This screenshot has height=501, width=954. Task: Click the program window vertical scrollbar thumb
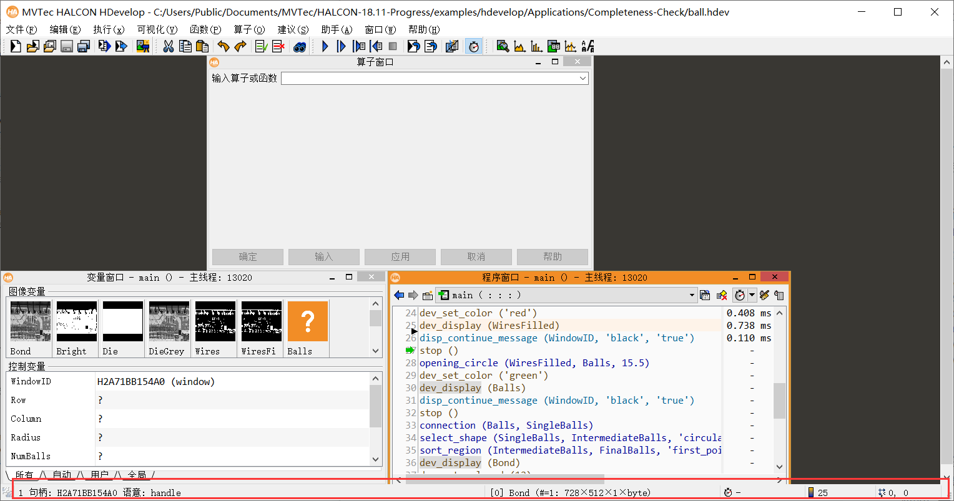pyautogui.click(x=779, y=401)
